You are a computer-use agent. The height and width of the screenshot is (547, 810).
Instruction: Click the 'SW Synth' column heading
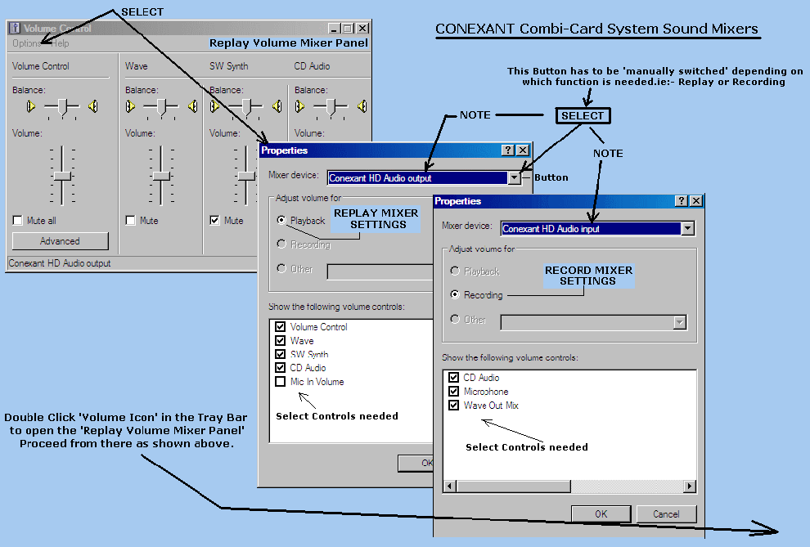(229, 66)
